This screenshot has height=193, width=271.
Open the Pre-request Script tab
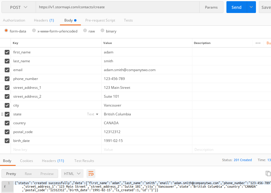pos(100,20)
